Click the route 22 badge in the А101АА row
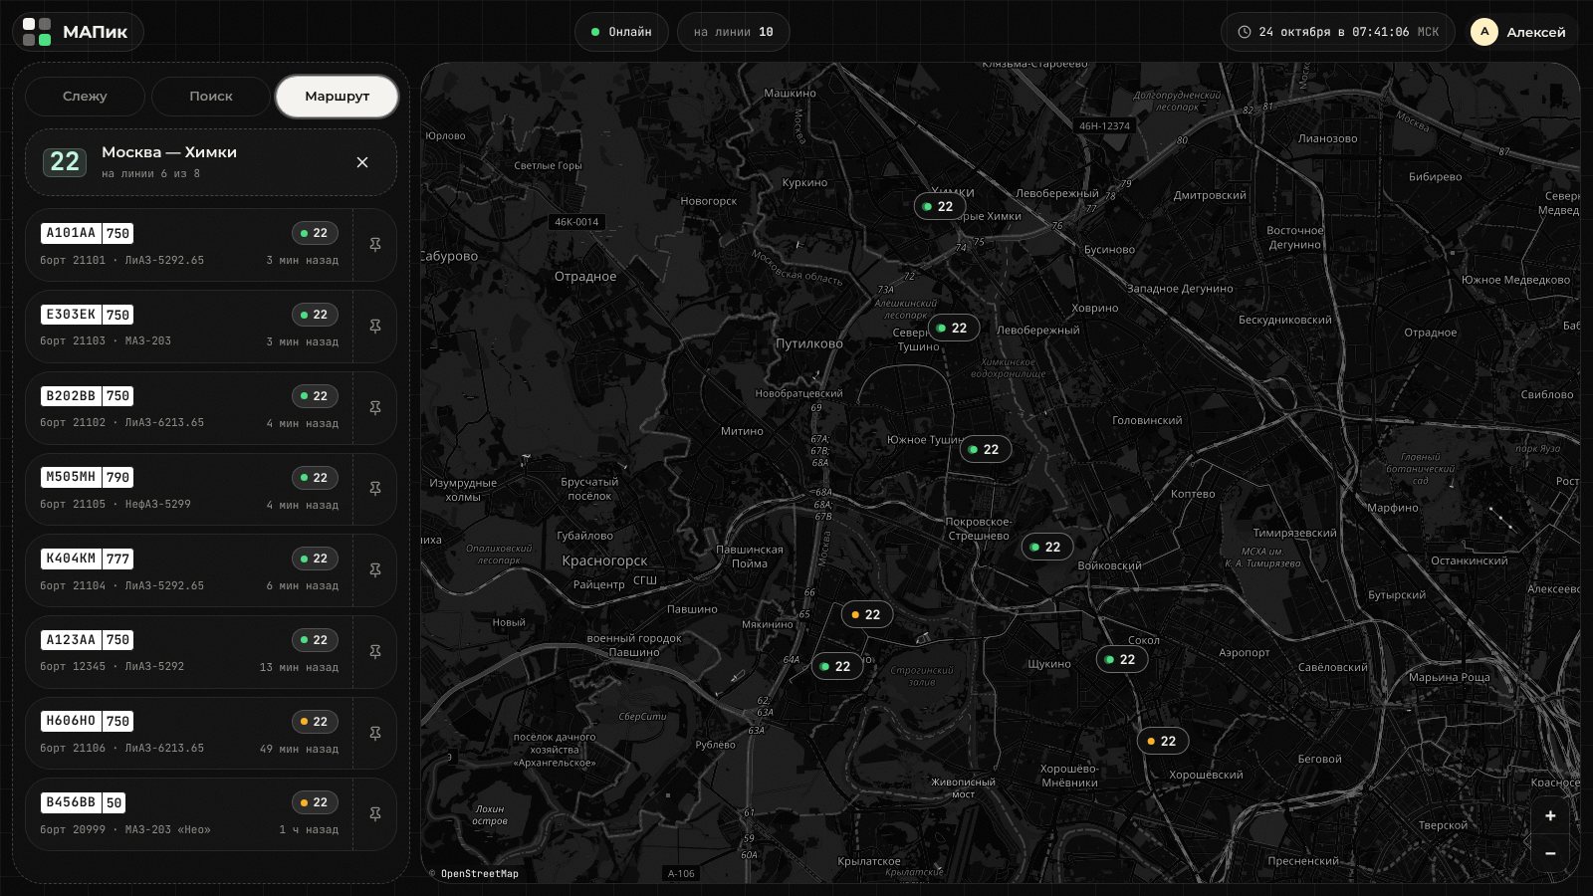The height and width of the screenshot is (896, 1593). (x=315, y=233)
